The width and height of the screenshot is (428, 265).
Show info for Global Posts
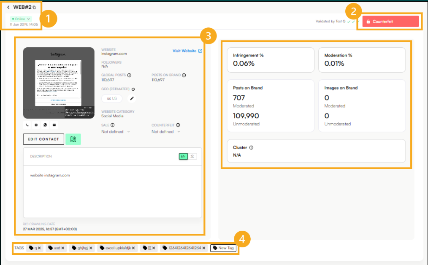click(130, 76)
